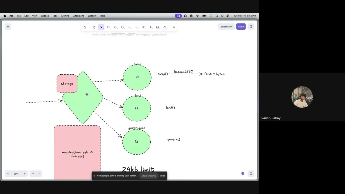Open macOS Control Center icon
Viewport: 345px width, 194px height.
pyautogui.click(x=228, y=16)
